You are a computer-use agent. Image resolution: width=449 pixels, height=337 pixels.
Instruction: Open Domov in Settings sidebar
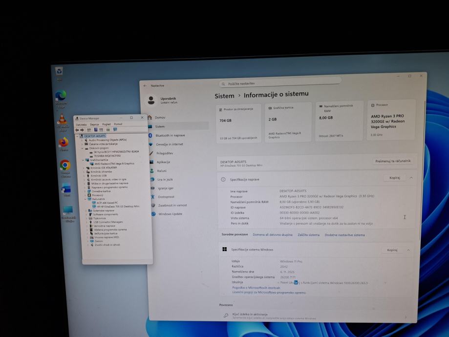(160, 117)
